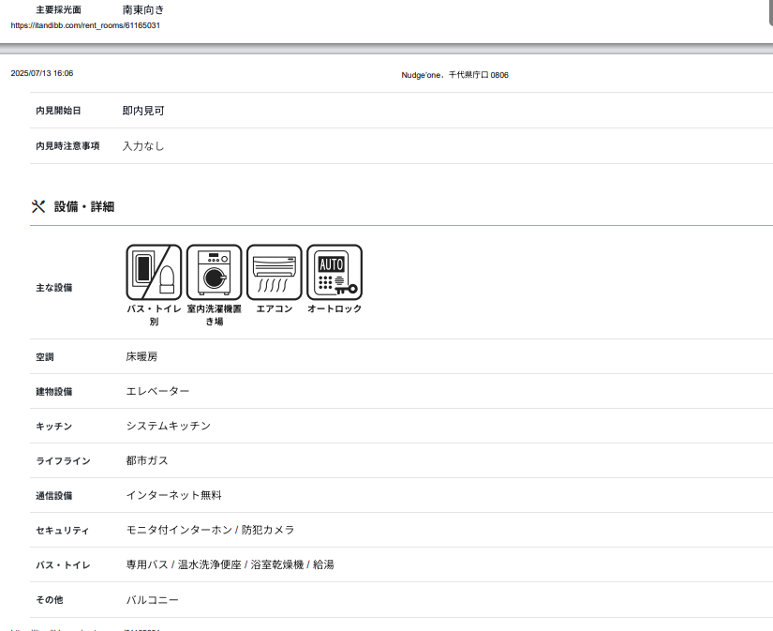Image resolution: width=773 pixels, height=631 pixels.
Task: Click the 南東向き lighting direction value
Action: [x=142, y=9]
